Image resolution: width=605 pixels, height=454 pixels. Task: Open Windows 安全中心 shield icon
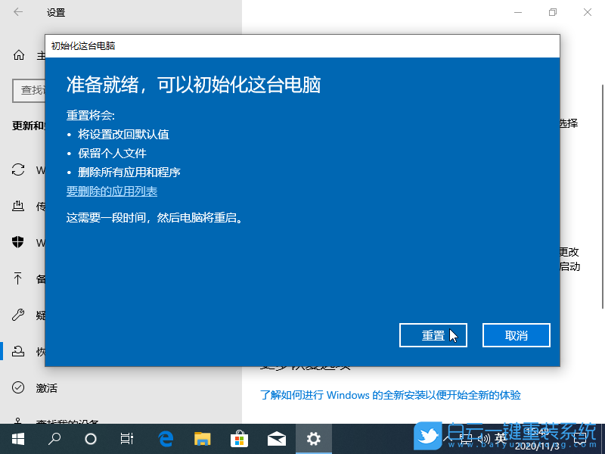point(17,243)
